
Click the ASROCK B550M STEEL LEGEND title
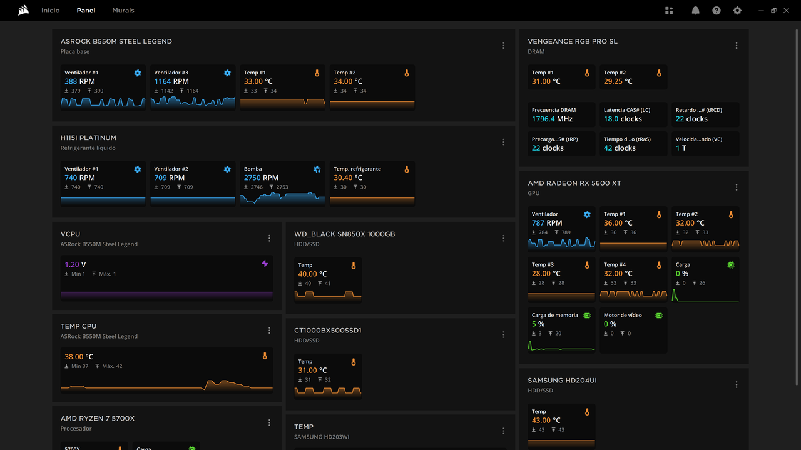coord(116,41)
